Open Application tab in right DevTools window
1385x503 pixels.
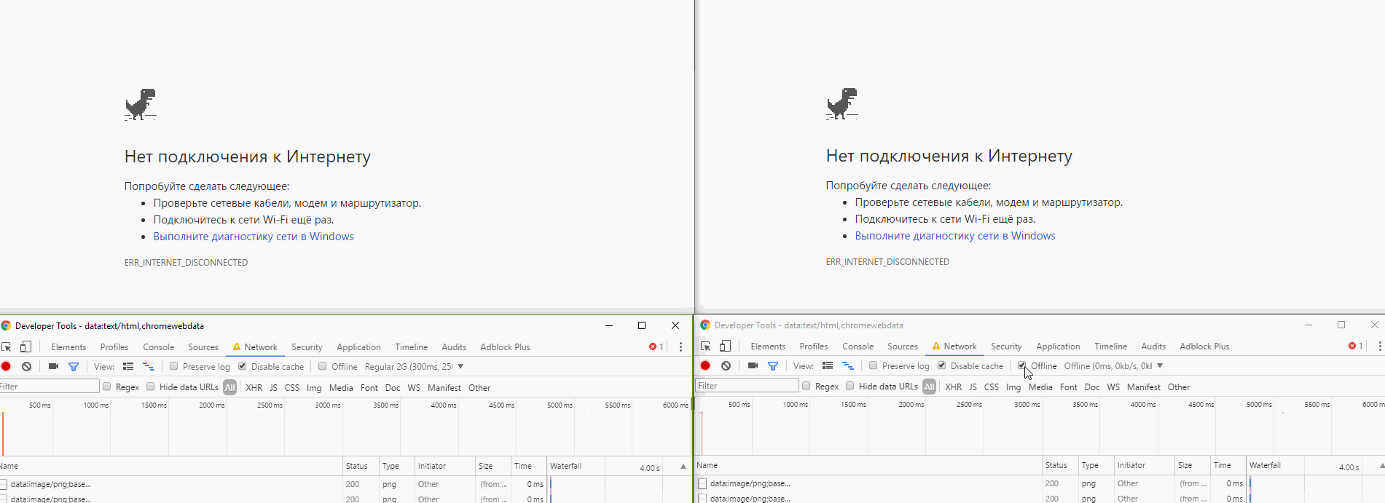pyautogui.click(x=1058, y=346)
